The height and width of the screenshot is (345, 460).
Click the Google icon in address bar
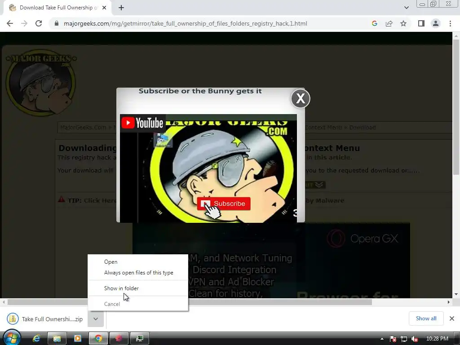[374, 23]
